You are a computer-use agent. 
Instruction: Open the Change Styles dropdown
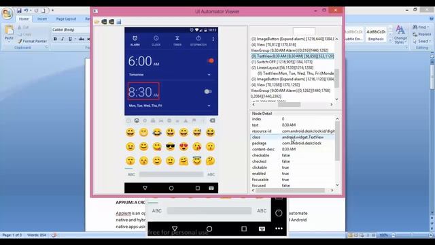pyautogui.click(x=400, y=35)
